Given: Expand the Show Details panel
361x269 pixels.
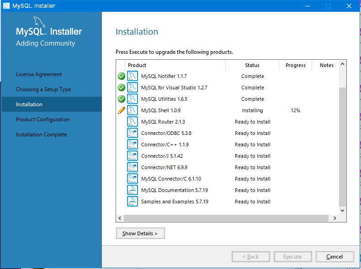Looking at the screenshot, I should 140,233.
